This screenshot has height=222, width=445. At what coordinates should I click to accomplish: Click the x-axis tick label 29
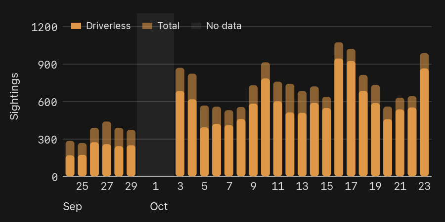tap(131, 186)
